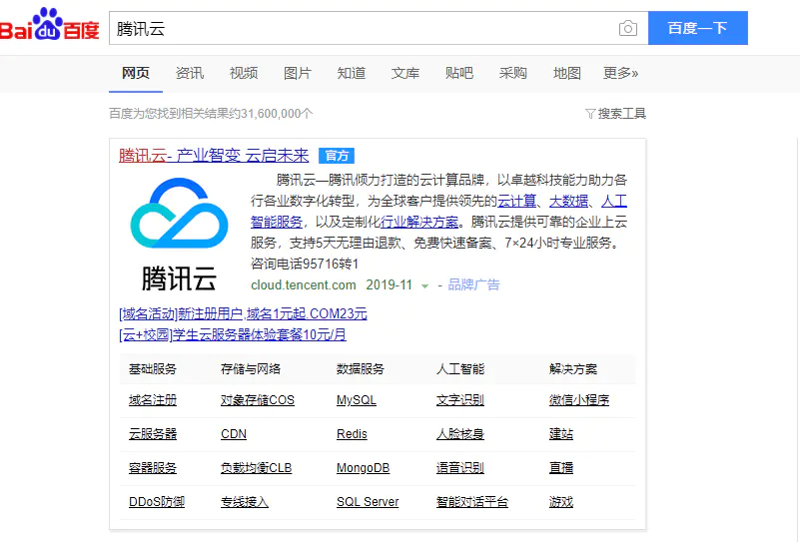Open 搜索工具 filter options
Image resolution: width=800 pixels, height=542 pixels.
615,113
